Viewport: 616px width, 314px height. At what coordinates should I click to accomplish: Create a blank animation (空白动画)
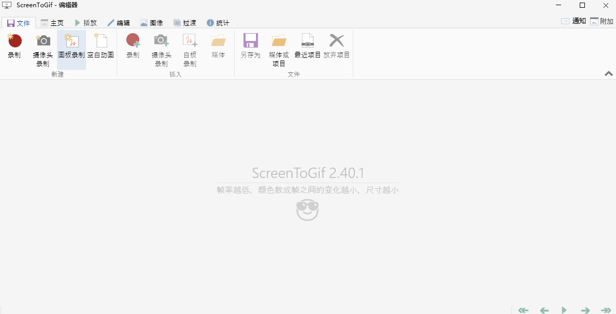click(101, 49)
